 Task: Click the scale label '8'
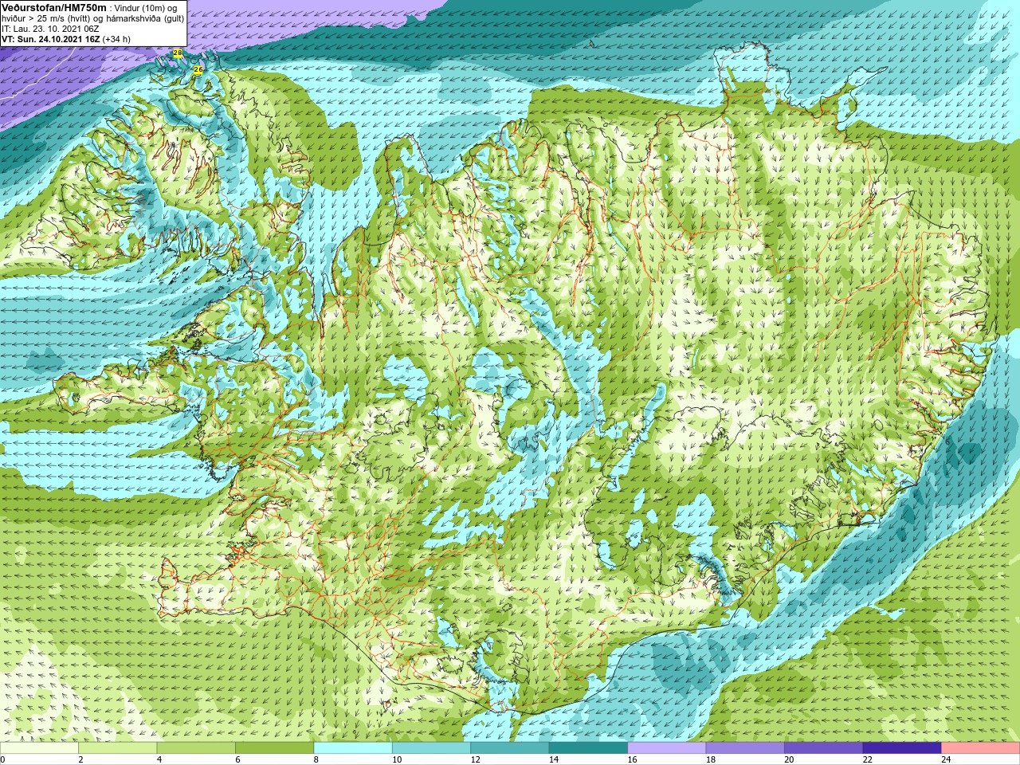(316, 759)
